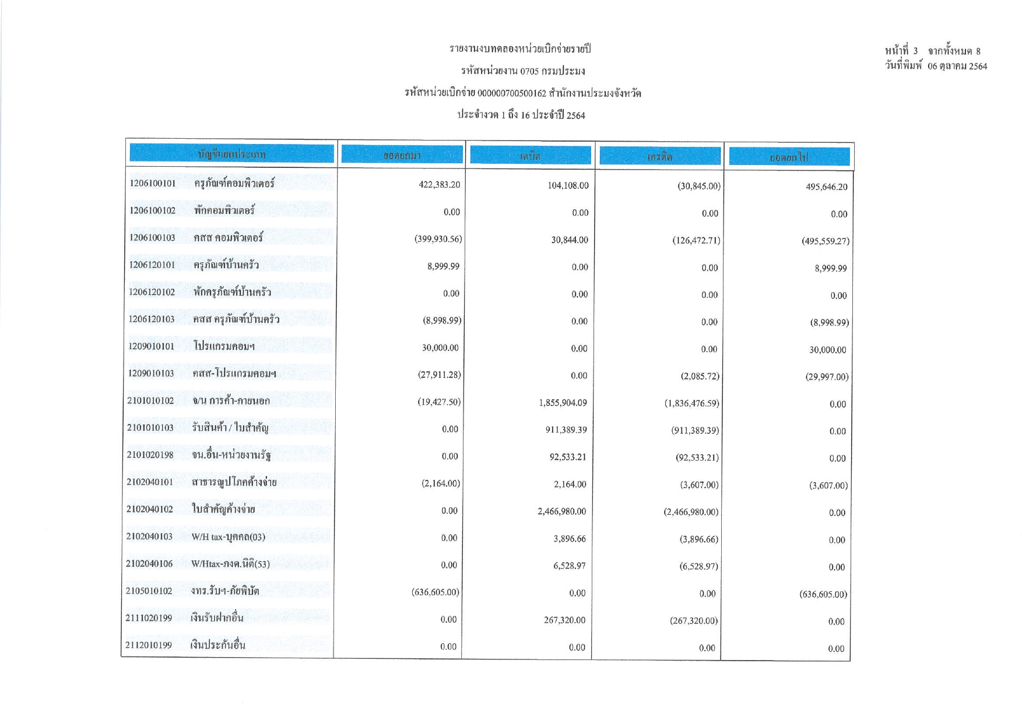Click account code 1209010101
The width and height of the screenshot is (1022, 723).
coord(152,346)
